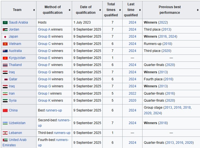200x148 pixels.
Task: Click the Saudi Arabia flag icon
Action: [5, 22]
